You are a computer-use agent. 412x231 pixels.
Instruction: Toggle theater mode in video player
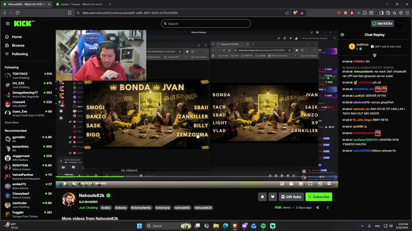[x=301, y=184]
